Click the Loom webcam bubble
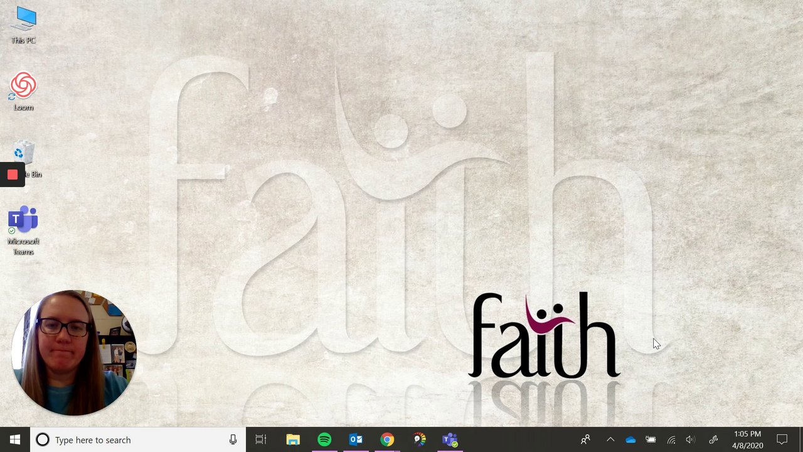The image size is (803, 452). (x=74, y=352)
